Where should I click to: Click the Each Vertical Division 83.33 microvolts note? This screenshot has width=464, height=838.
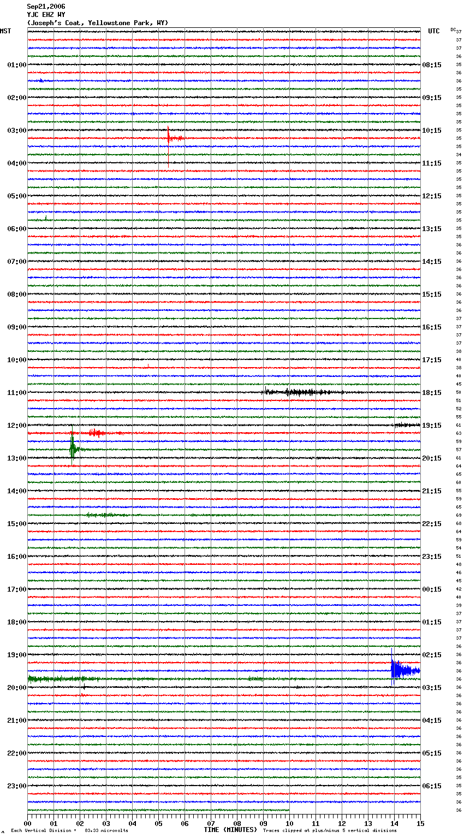click(x=69, y=830)
